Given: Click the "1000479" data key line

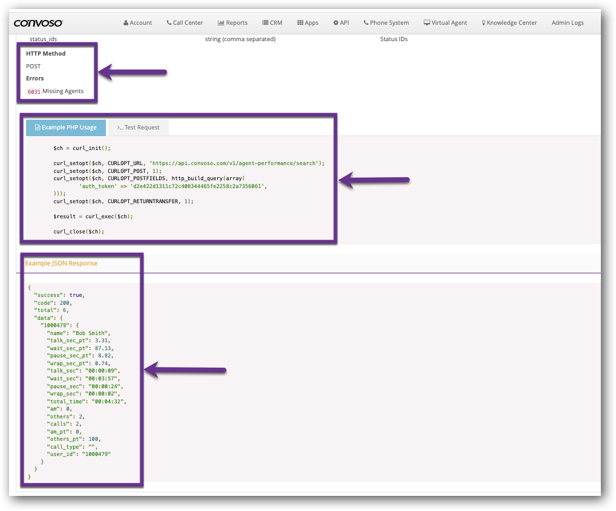Looking at the screenshot, I should click(60, 325).
